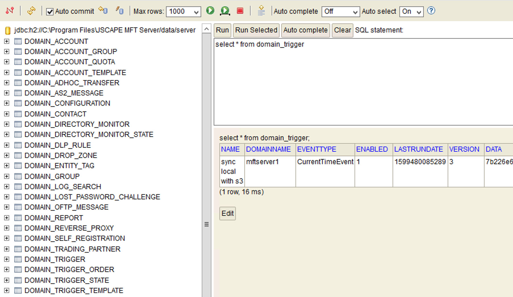Image resolution: width=513 pixels, height=297 pixels.
Task: Select DOMAIN_TRIGGER in the tree
Action: (x=55, y=260)
